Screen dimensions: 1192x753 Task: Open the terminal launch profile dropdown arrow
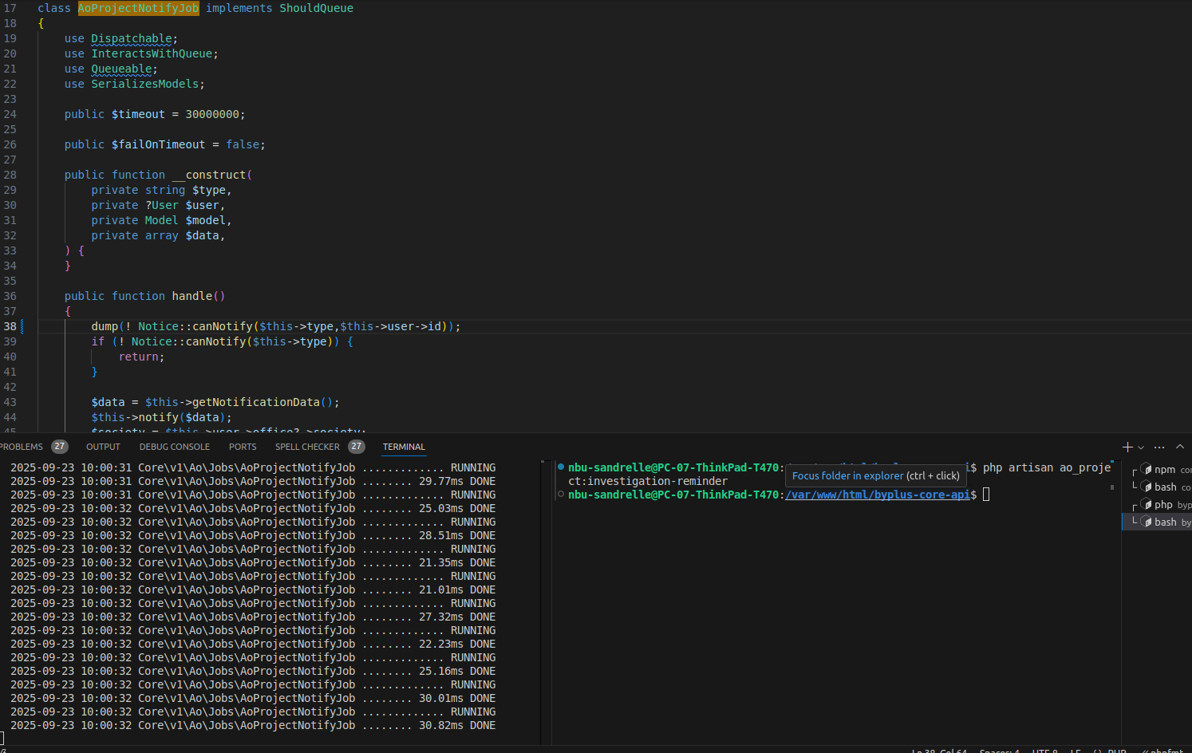tap(1141, 447)
